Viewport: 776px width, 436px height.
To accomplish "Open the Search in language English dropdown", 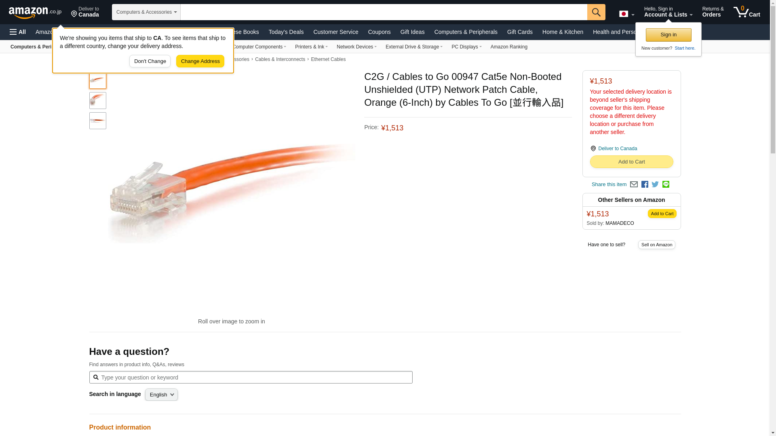I will tap(161, 395).
